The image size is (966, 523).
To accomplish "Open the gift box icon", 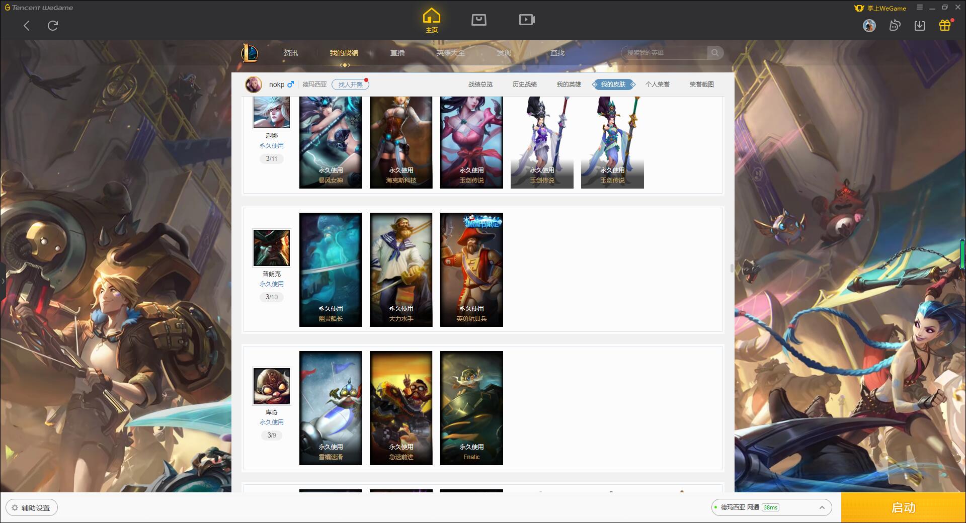I will 945,25.
